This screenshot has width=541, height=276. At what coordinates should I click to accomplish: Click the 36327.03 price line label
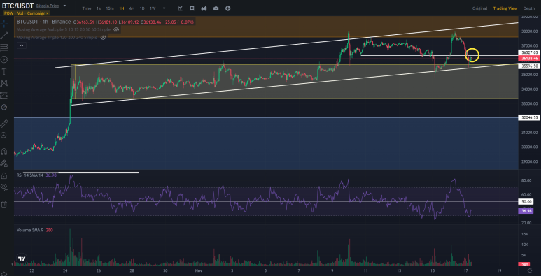pos(529,52)
